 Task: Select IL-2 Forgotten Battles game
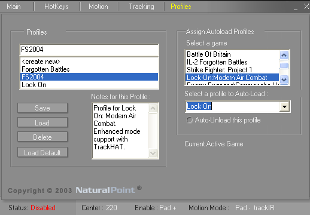232,62
